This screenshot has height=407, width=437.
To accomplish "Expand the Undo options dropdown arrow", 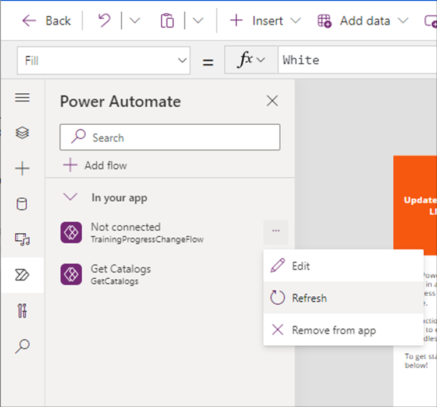I will coord(135,21).
